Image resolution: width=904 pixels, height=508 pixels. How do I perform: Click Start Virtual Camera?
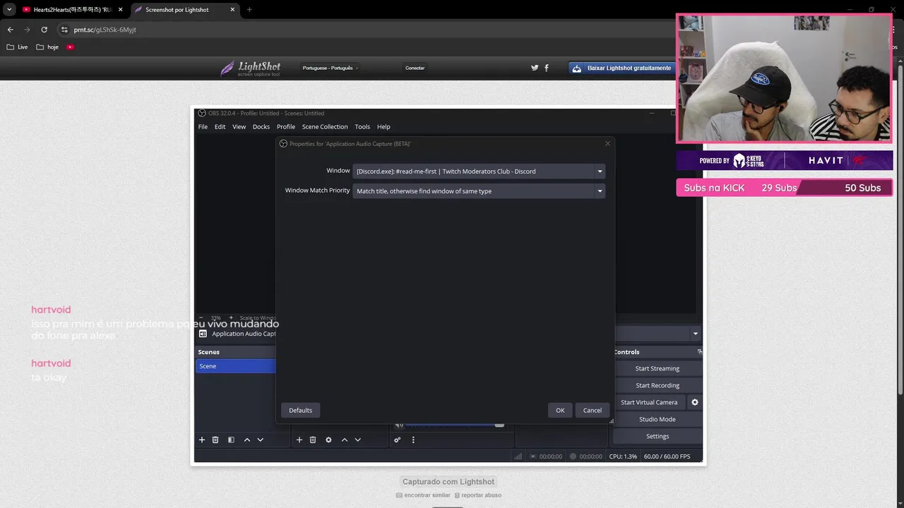coord(649,402)
